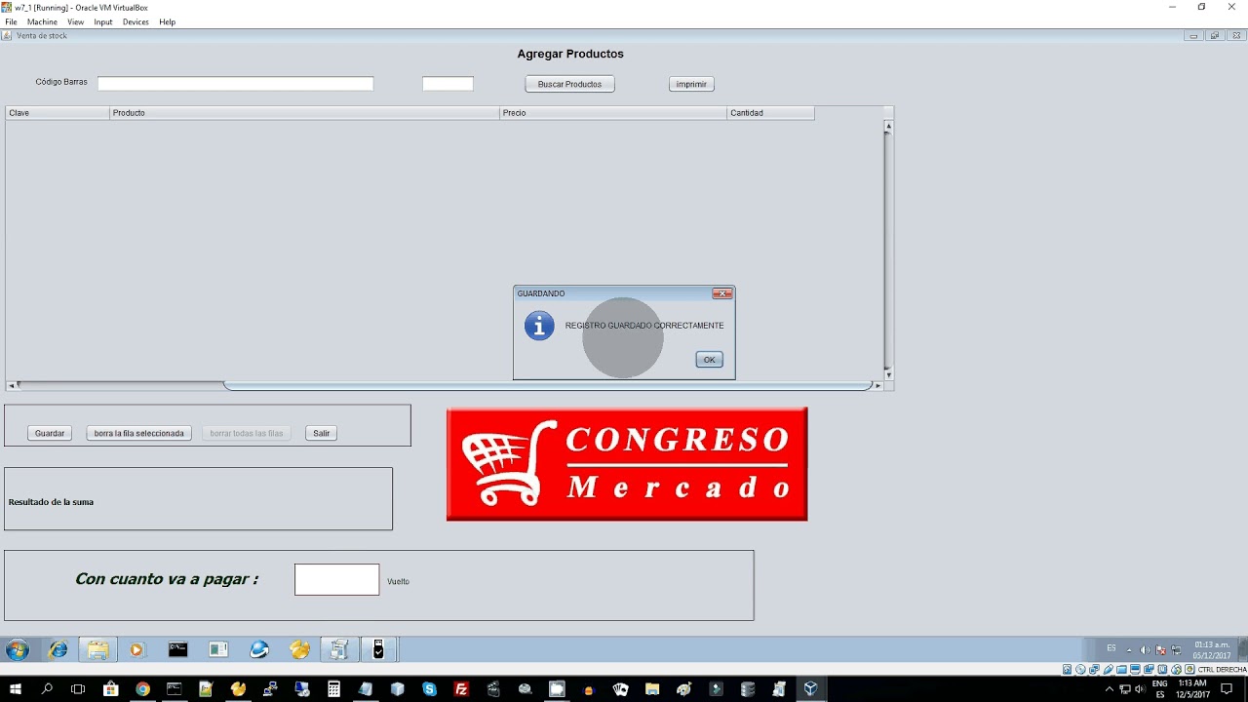Image resolution: width=1248 pixels, height=702 pixels.
Task: Open the Windows 7 Start orb
Action: pos(18,649)
